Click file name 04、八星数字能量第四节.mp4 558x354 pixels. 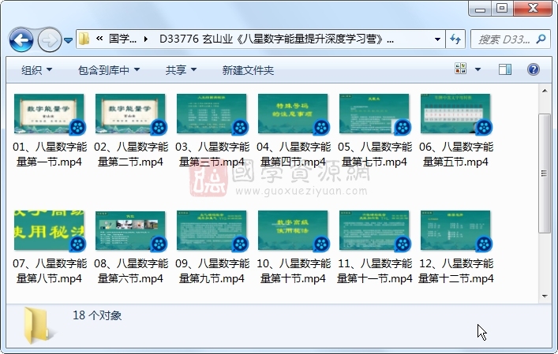coord(294,155)
